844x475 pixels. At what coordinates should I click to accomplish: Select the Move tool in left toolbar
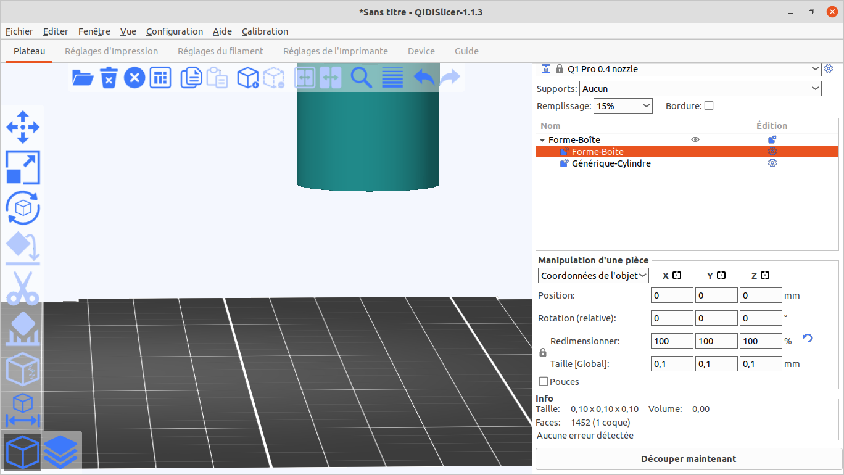coord(23,127)
